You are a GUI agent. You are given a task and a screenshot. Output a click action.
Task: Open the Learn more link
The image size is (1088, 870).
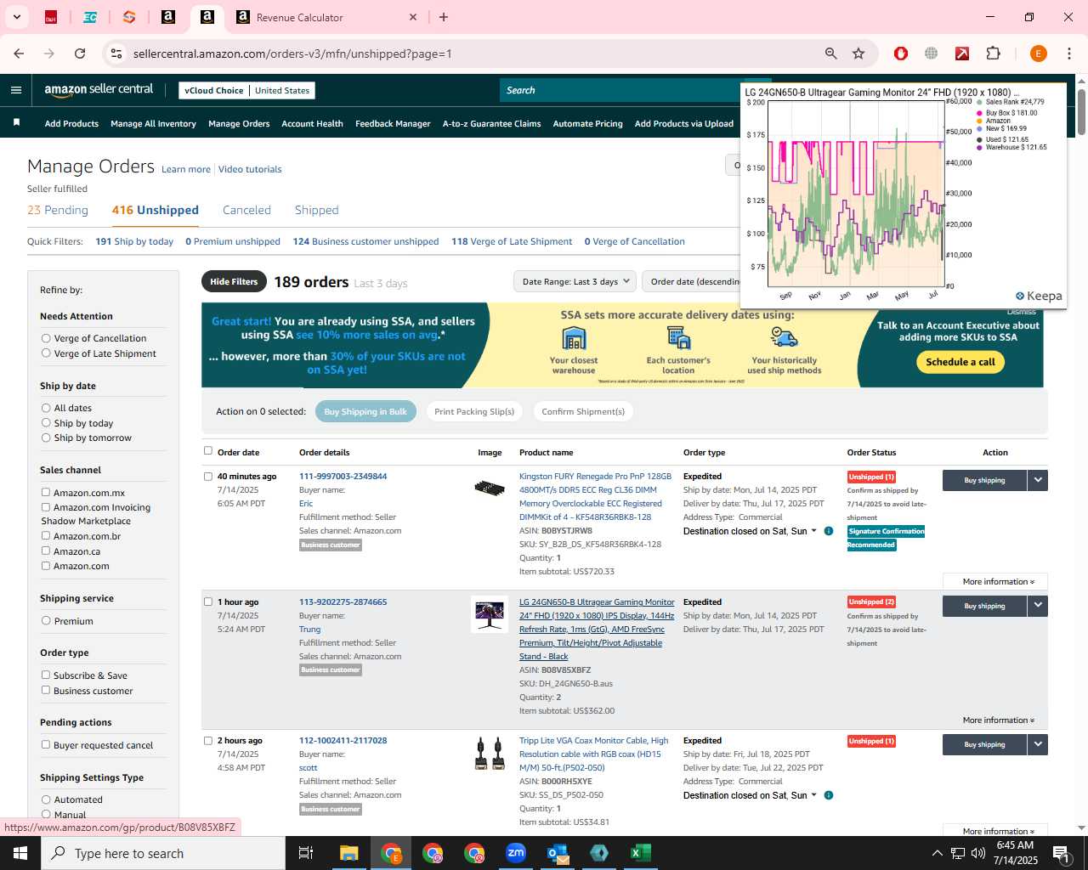tap(186, 169)
